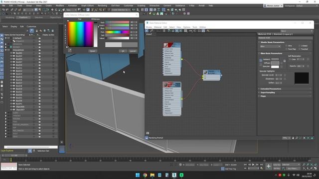Viewport: 319px width, 179px height.
Task: Toggle the Auto Key button
Action: [277, 165]
